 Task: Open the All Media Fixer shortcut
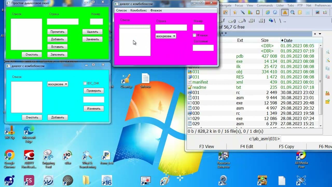click(x=301, y=159)
